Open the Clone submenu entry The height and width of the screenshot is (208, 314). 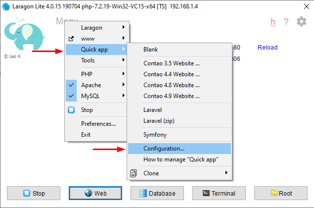point(179,173)
